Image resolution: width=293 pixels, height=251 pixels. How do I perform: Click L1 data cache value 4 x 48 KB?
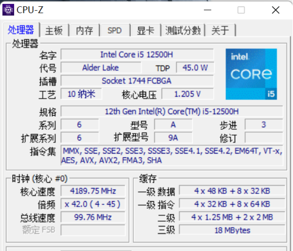(x=232, y=191)
